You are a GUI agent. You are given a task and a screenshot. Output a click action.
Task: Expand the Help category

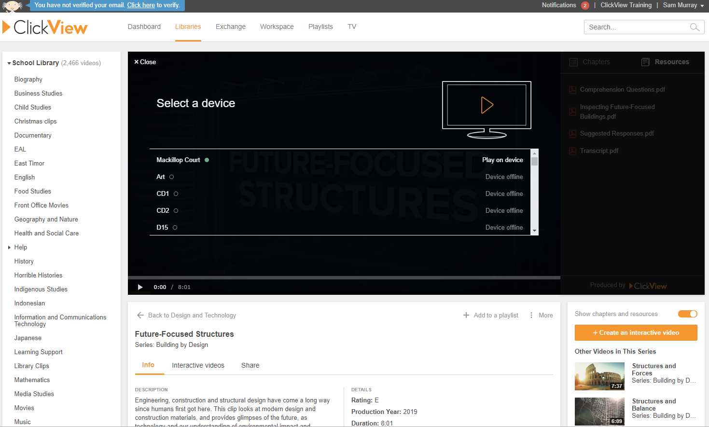(x=9, y=248)
